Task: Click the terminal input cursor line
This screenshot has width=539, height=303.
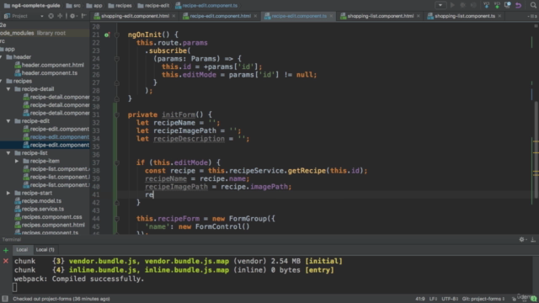Action: [15, 288]
